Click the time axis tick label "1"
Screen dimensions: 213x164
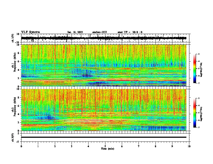(x=38, y=146)
